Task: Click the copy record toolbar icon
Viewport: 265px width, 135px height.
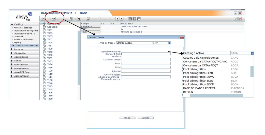Action: pos(71,19)
